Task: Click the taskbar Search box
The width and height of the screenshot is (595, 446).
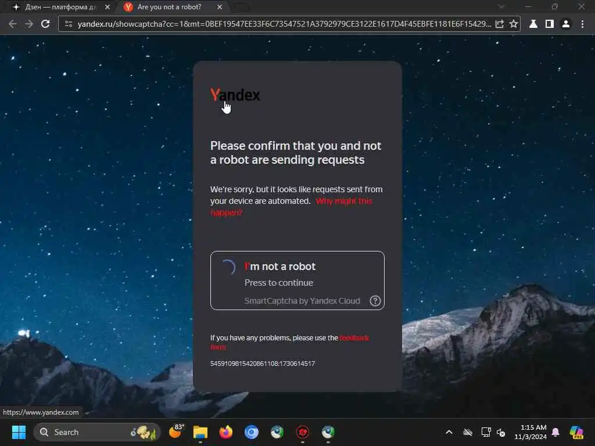Action: (x=97, y=432)
